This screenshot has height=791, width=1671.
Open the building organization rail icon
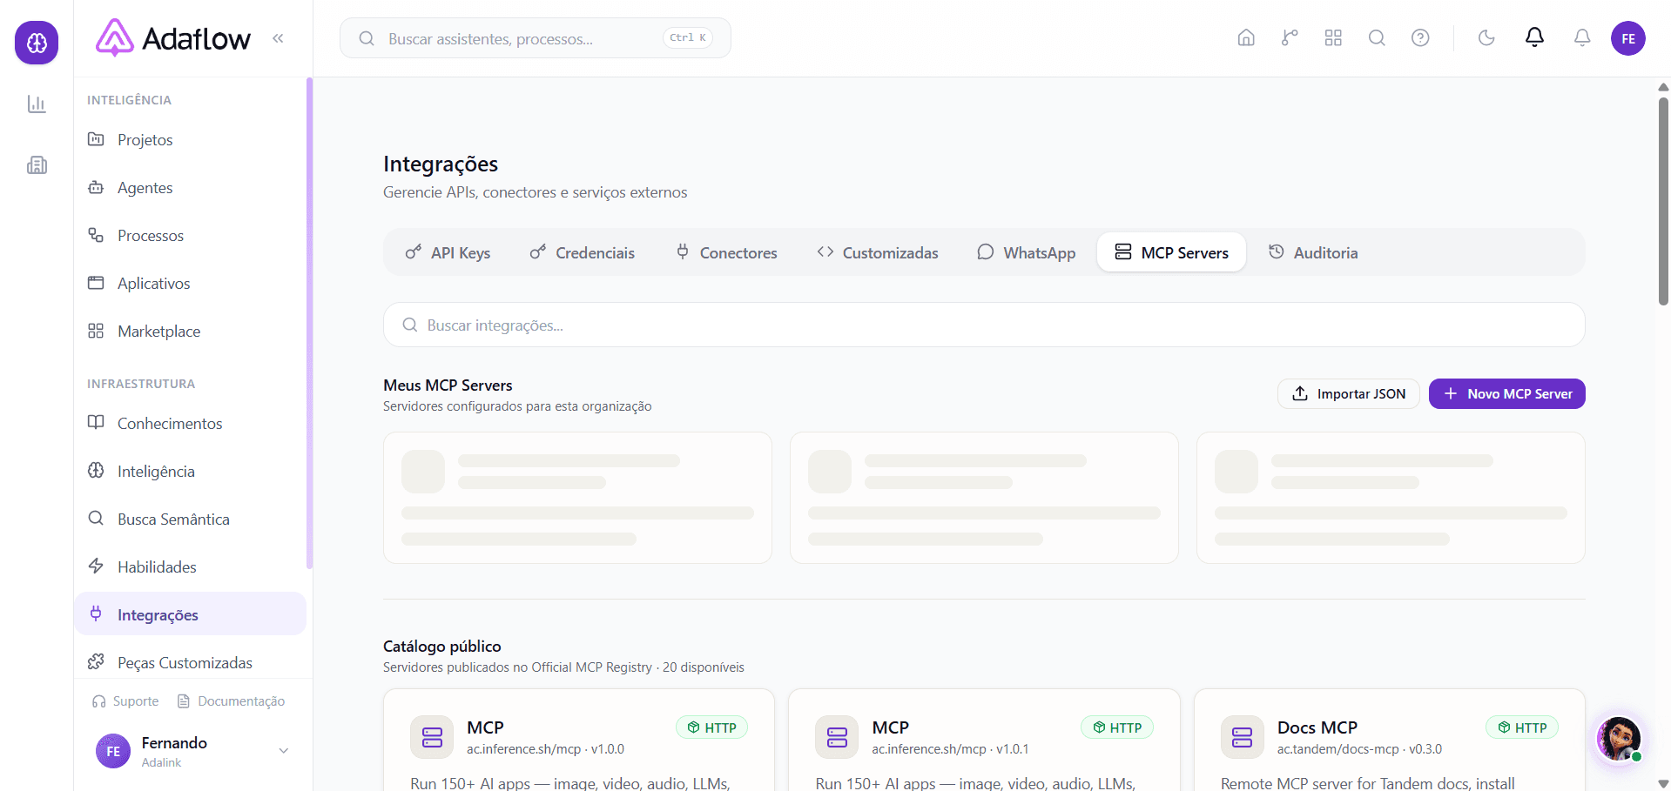(37, 165)
